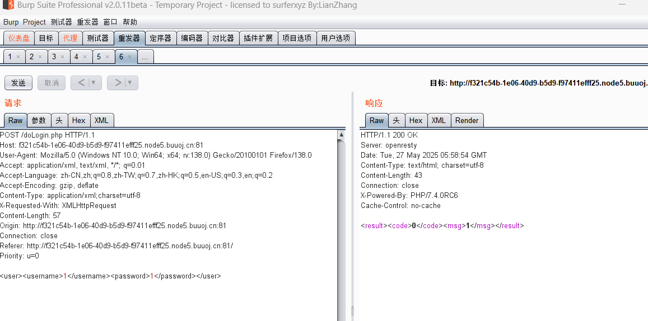Switch to the 用户选项 tool tab
This screenshot has width=648, height=321.
336,38
